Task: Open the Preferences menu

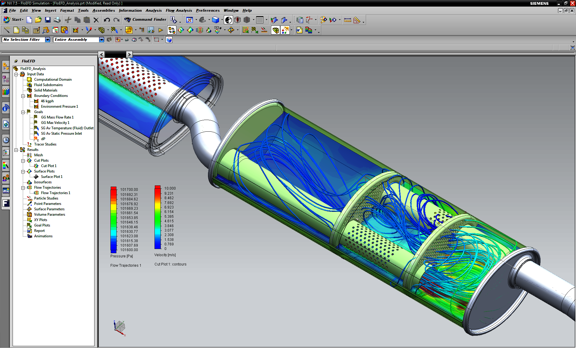Action: pos(208,10)
